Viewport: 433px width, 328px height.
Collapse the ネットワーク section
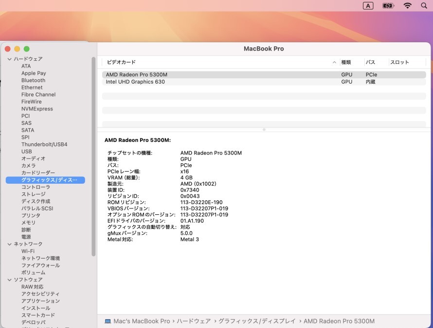9,244
